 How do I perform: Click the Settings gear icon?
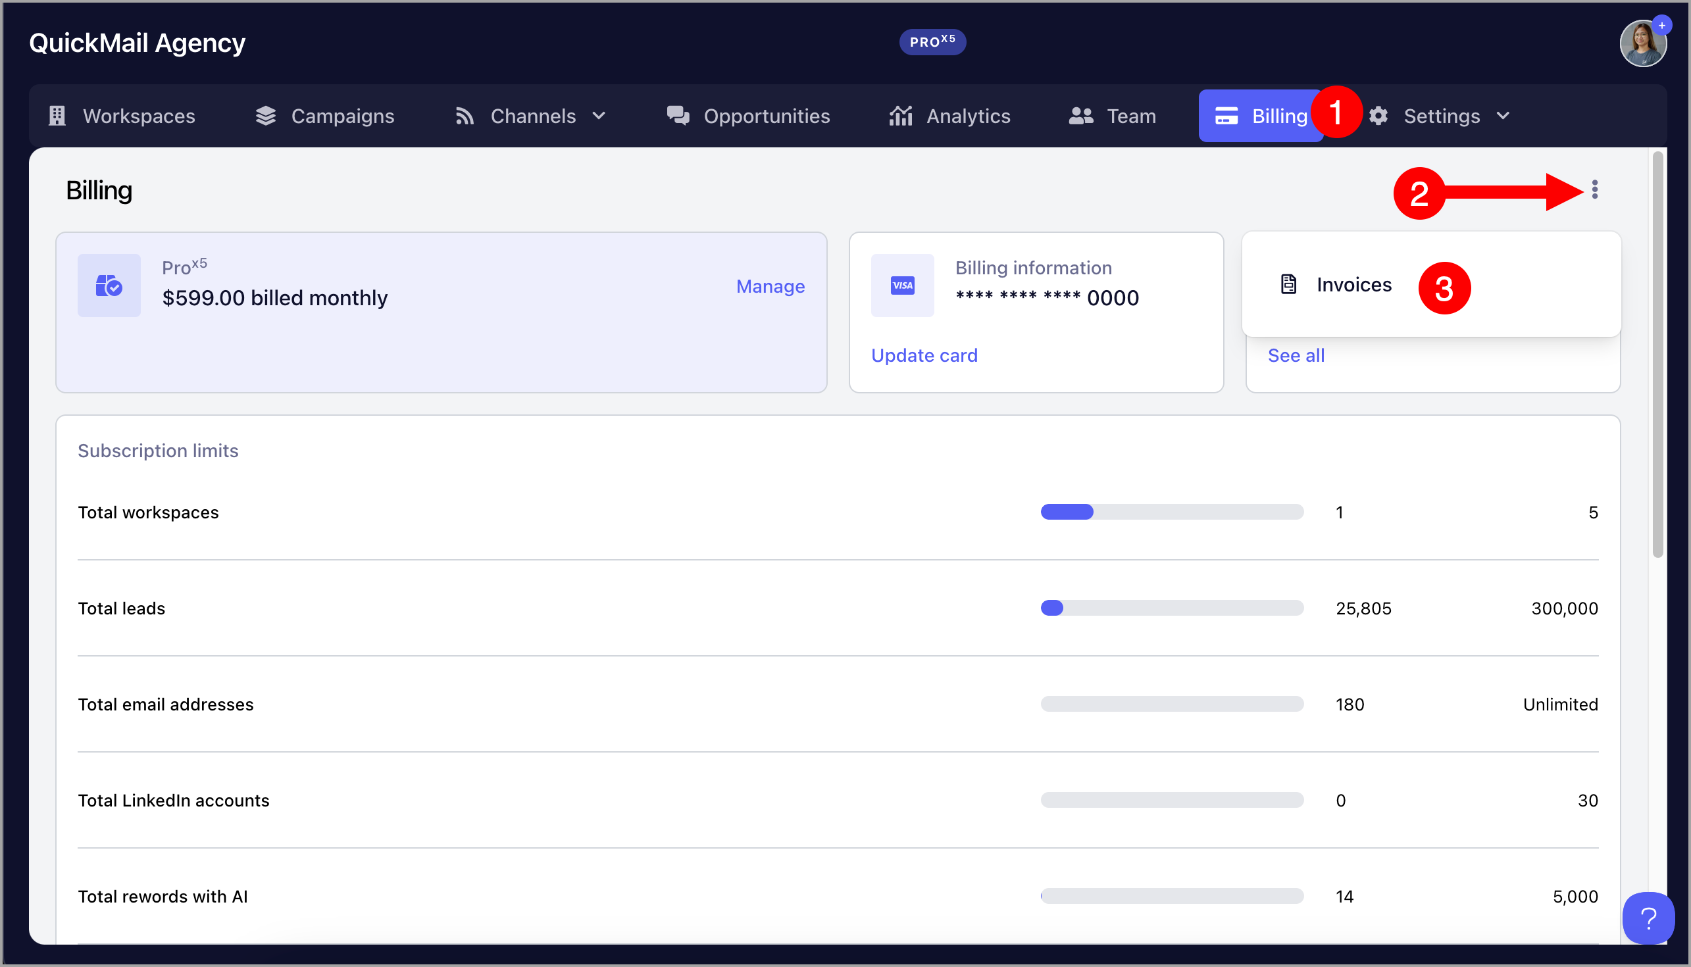pyautogui.click(x=1379, y=116)
